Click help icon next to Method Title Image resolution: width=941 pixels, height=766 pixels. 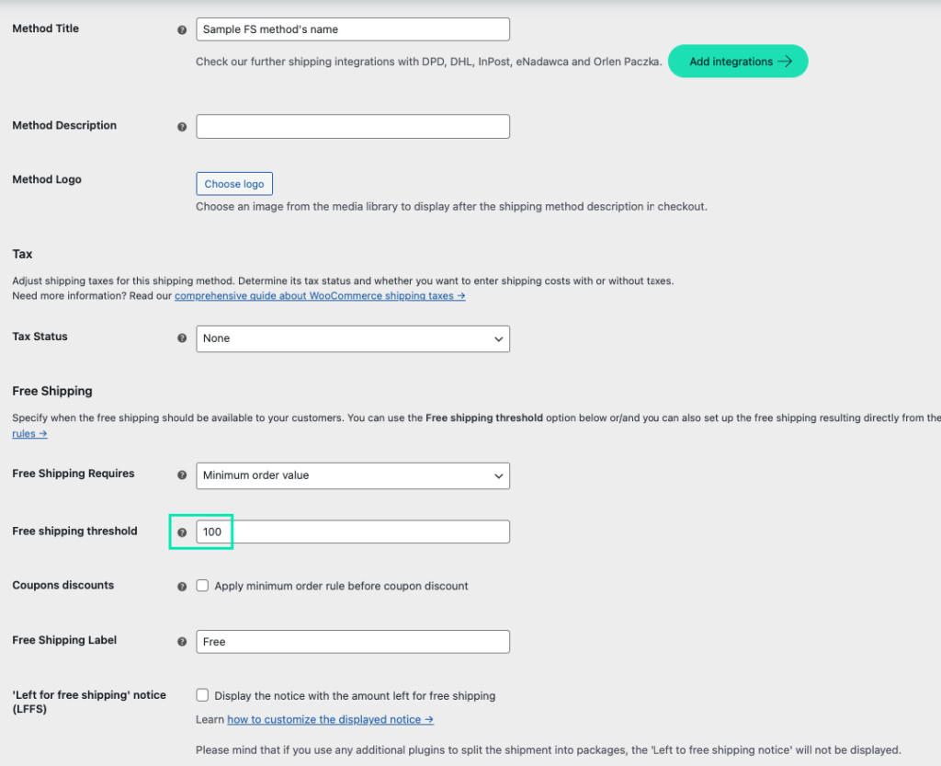tap(182, 30)
